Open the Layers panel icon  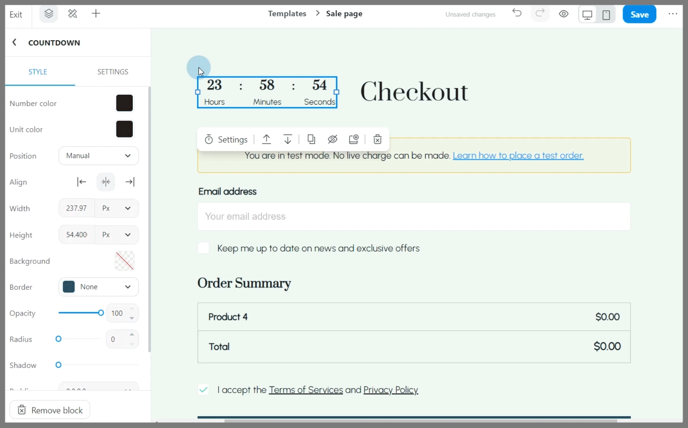pyautogui.click(x=49, y=14)
